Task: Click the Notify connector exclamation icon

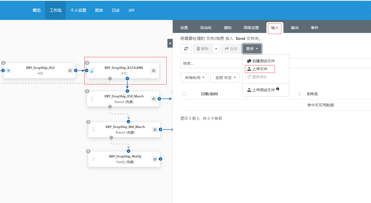Action: coord(93,159)
